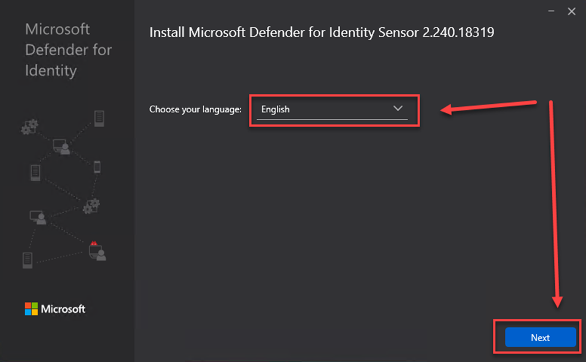Viewport: 586px width, 362px height.
Task: Expand the language list chevron arrow
Action: [x=397, y=109]
